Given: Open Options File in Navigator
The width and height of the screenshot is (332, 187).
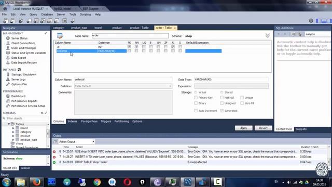Looking at the screenshot, I should click(x=19, y=84).
